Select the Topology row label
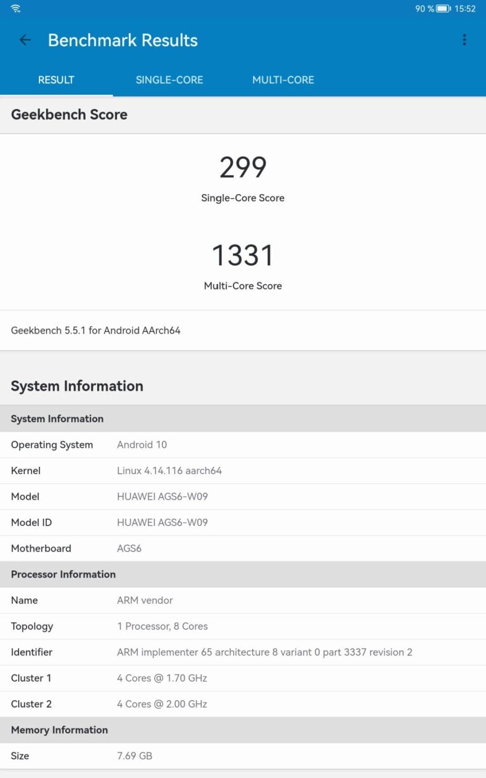The image size is (486, 778). tap(32, 626)
